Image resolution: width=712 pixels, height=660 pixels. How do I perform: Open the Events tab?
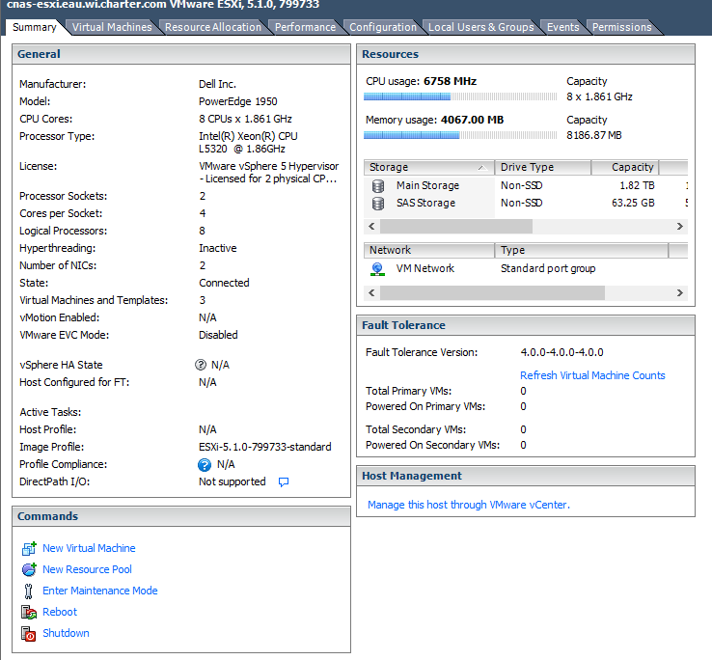tap(563, 27)
